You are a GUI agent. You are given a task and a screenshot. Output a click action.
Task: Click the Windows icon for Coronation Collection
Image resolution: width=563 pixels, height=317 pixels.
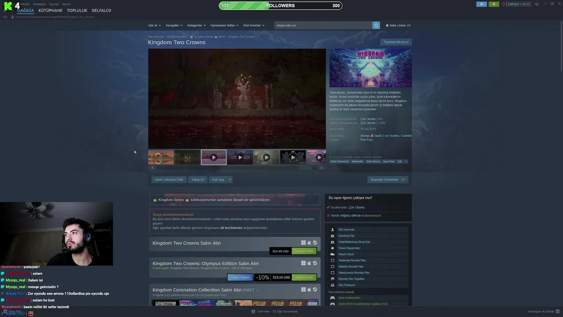click(x=303, y=290)
